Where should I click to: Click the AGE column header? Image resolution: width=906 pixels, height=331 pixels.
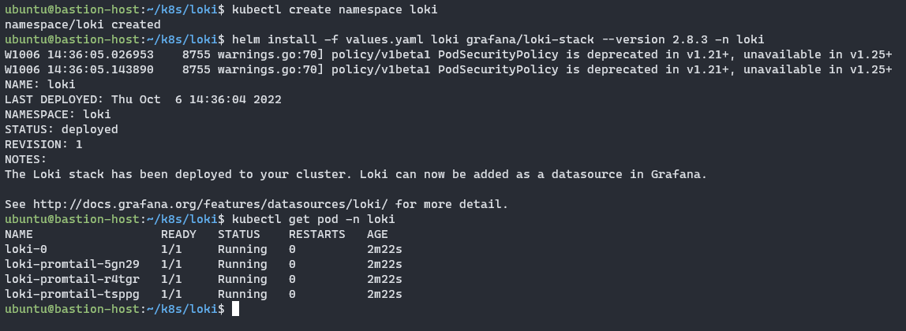coord(377,234)
